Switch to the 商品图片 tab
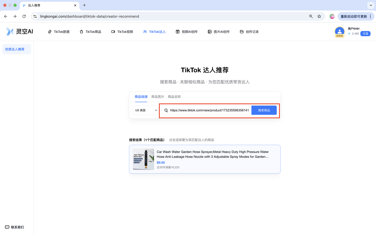Viewport: 376px width, 235px height. coord(158,97)
